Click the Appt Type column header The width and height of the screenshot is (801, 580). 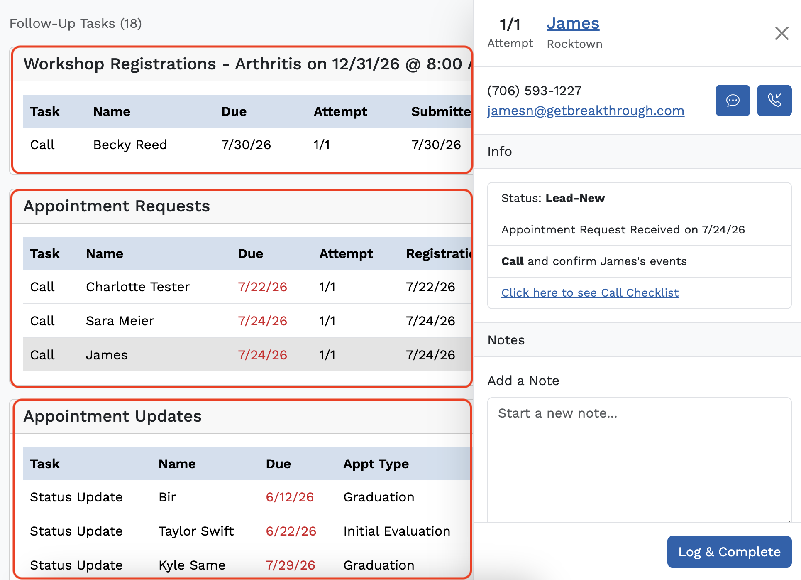(x=376, y=464)
